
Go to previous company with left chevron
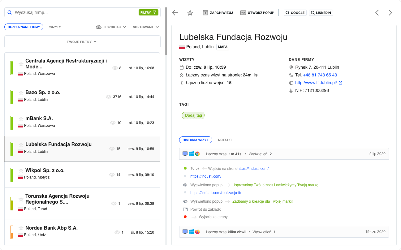(x=377, y=13)
